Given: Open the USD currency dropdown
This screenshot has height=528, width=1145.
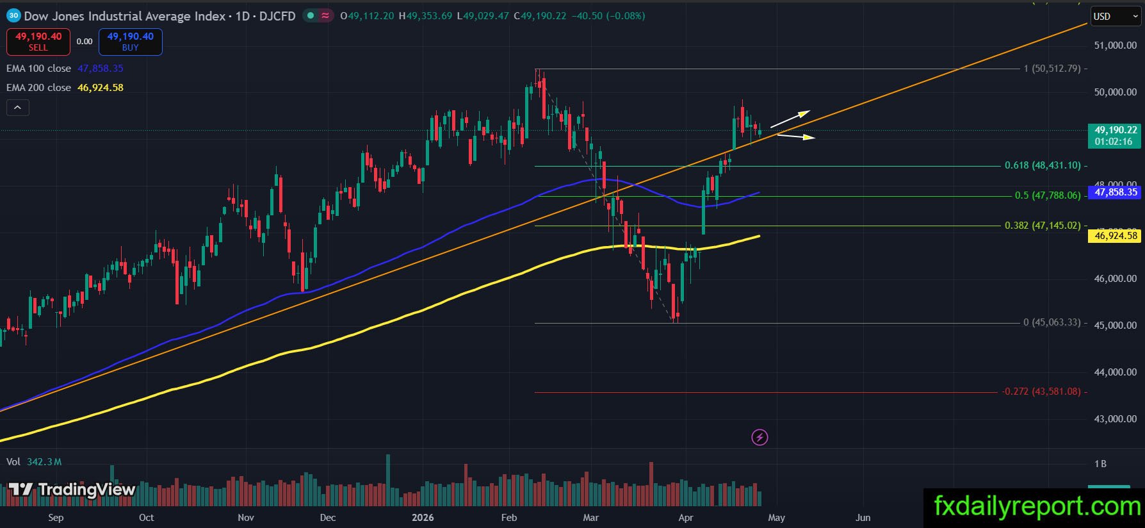Looking at the screenshot, I should 1116,17.
